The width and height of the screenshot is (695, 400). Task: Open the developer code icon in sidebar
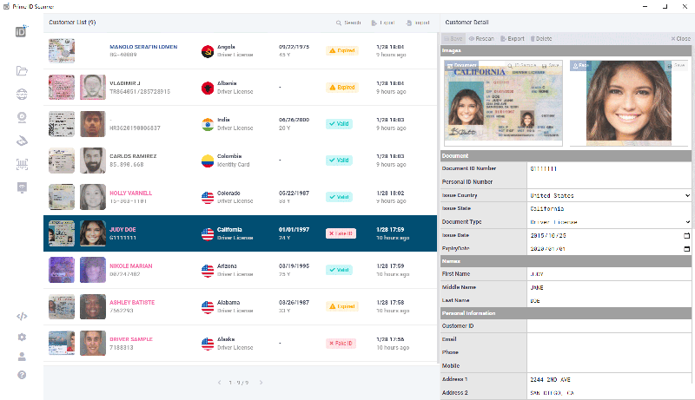click(22, 316)
